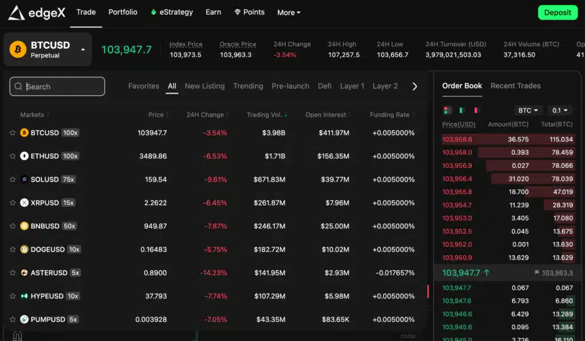Screen dimensions: 585x341
Task: Sort markets by Trading Vol. column
Action: [266, 115]
